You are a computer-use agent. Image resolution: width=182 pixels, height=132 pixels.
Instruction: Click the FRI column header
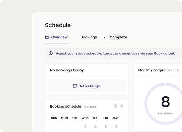[x=106, y=118]
